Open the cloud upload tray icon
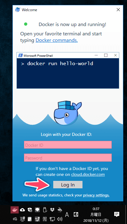 pyautogui.click(x=22, y=210)
